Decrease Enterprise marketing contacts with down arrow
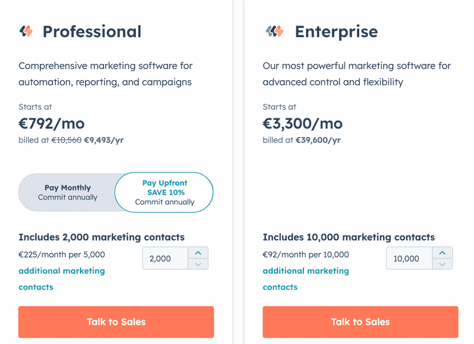 click(x=442, y=264)
